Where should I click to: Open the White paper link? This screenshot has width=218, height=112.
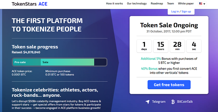pos(186,4)
